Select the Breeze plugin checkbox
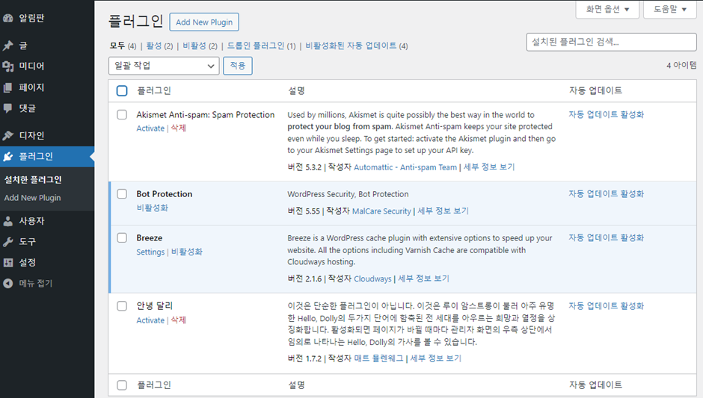 122,238
